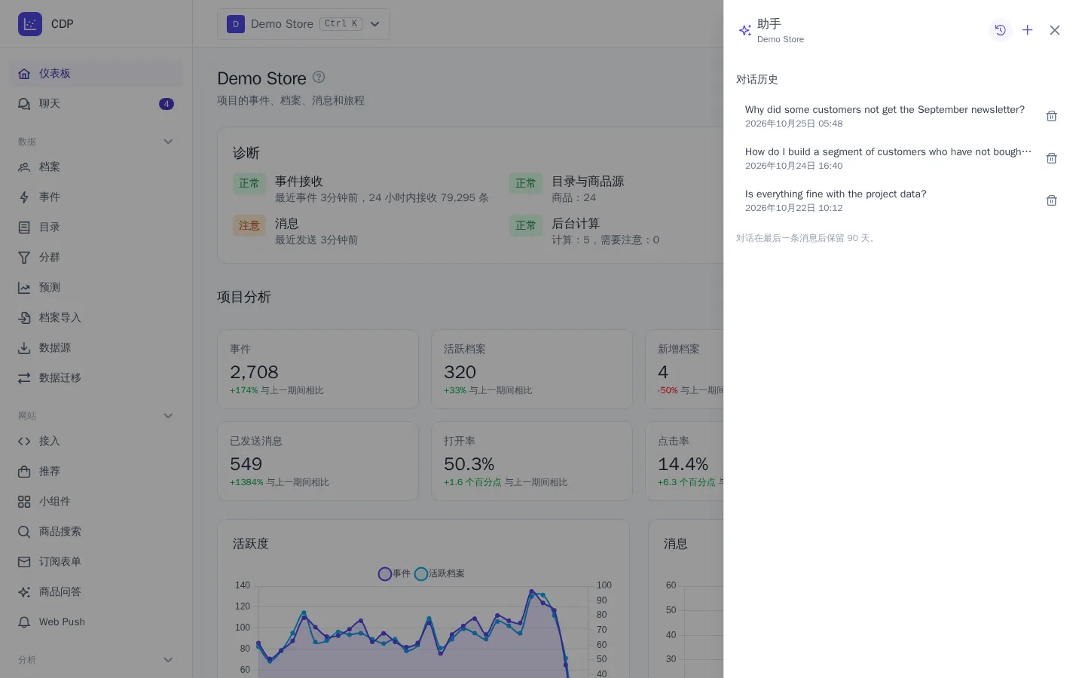
Task: Click the 注意 status badge for 消息
Action: pos(249,225)
